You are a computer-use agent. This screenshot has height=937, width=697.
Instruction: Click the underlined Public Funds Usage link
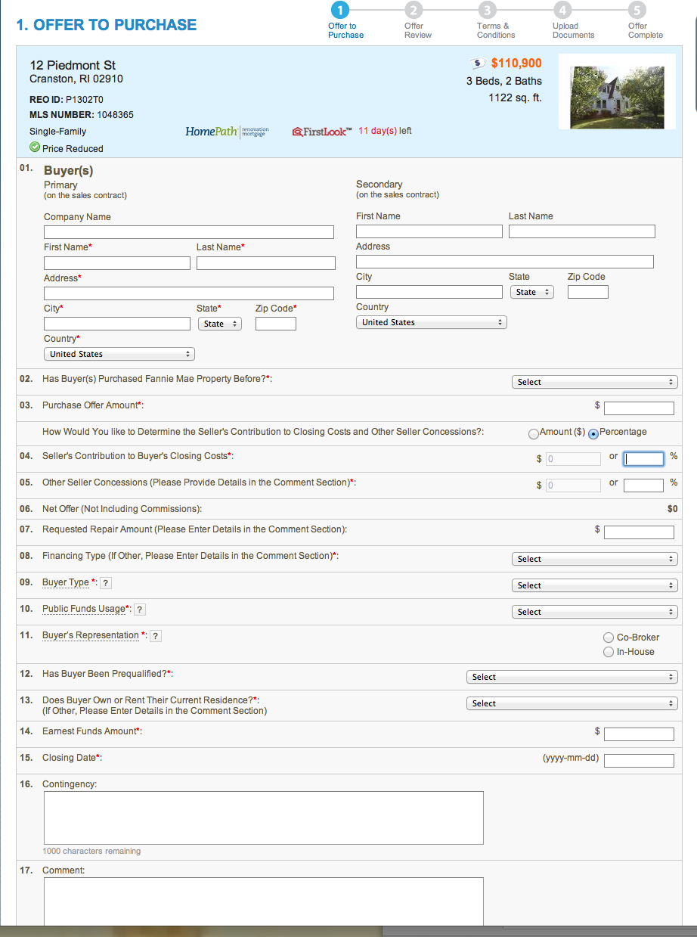coord(83,609)
